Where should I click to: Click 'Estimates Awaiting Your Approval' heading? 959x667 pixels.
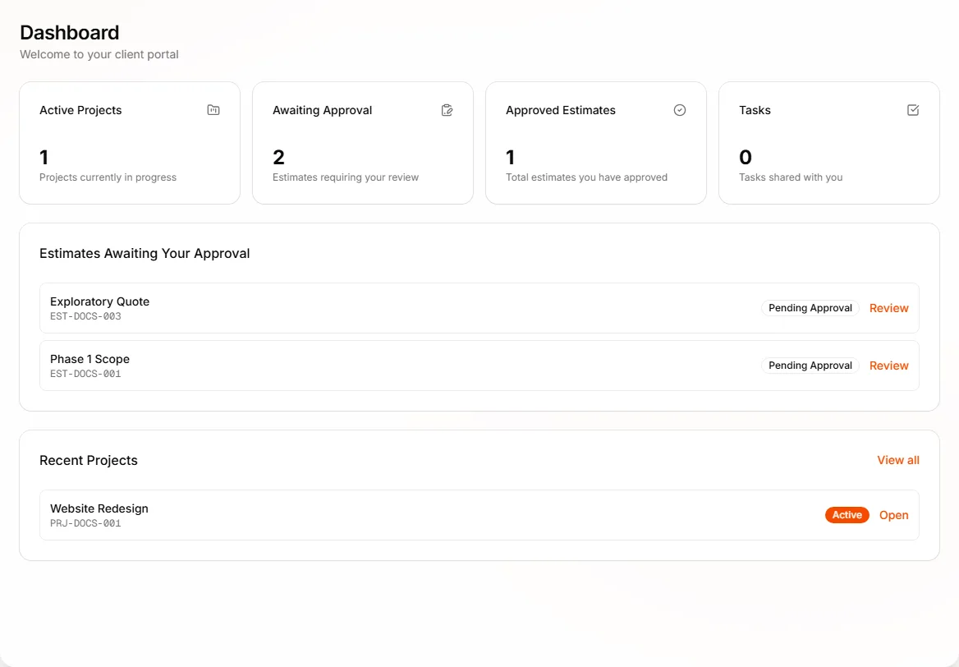pyautogui.click(x=145, y=253)
